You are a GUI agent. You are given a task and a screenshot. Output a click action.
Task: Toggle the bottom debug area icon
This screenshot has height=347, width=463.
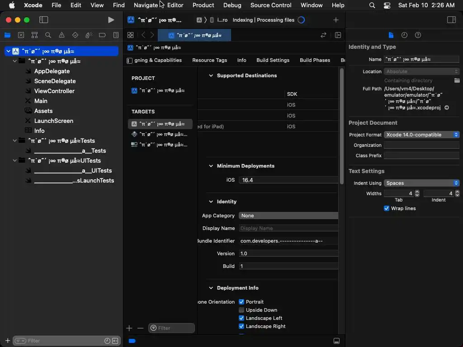pyautogui.click(x=336, y=341)
